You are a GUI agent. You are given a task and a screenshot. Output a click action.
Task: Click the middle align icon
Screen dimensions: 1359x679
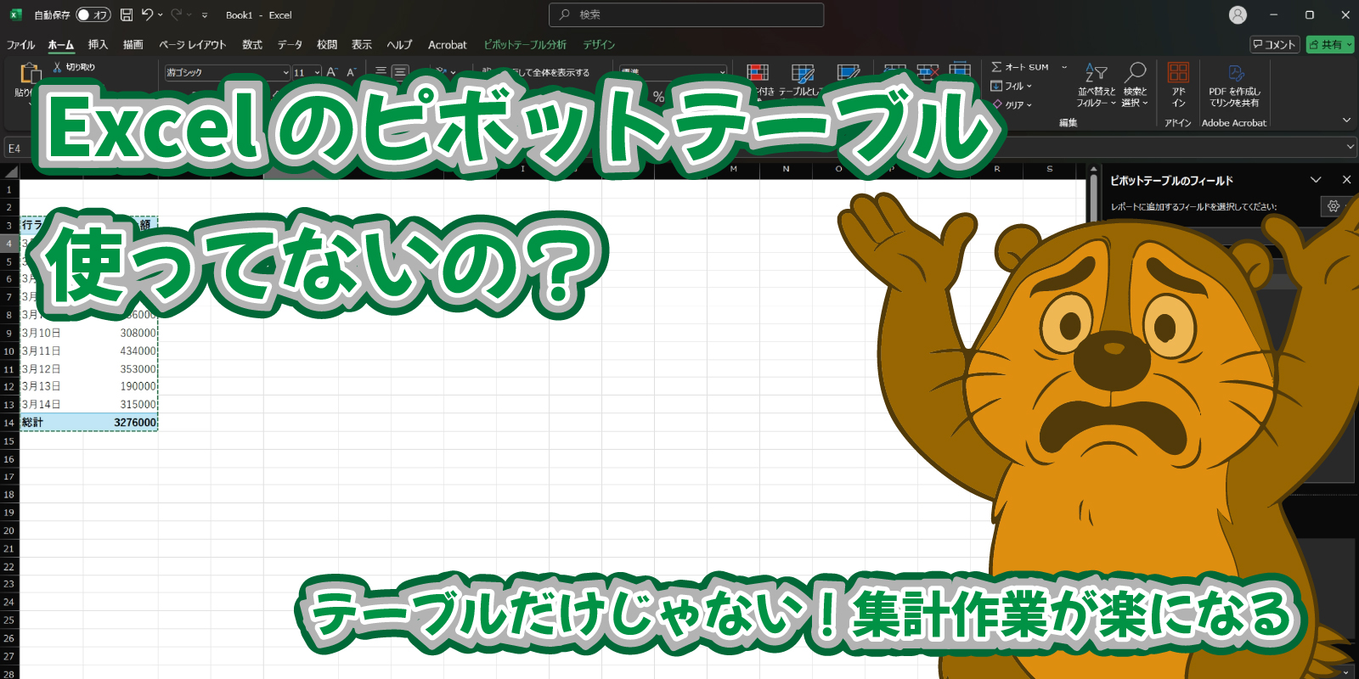(400, 73)
